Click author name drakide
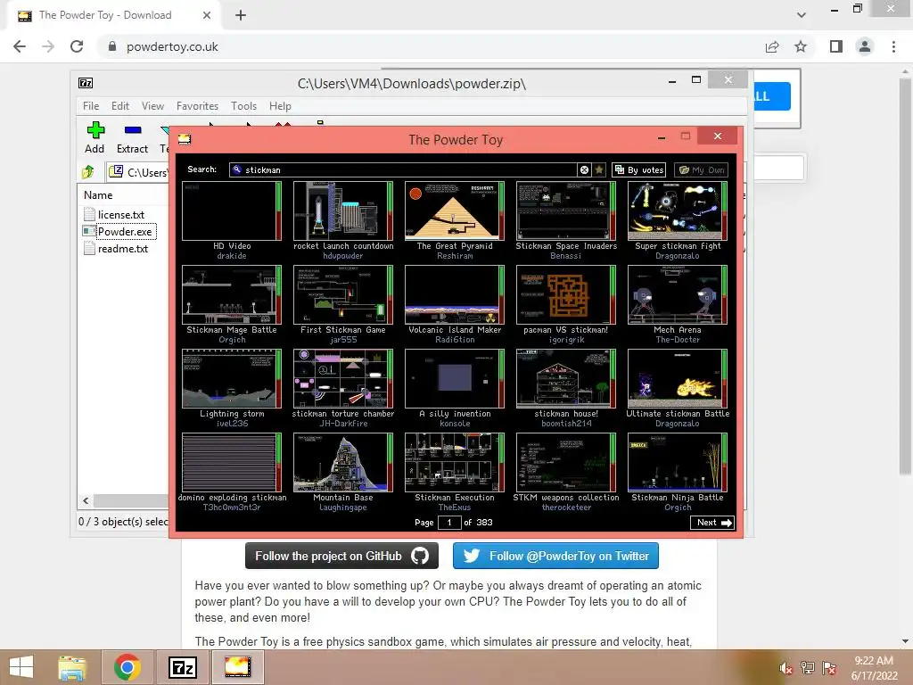The image size is (913, 685). tap(232, 256)
